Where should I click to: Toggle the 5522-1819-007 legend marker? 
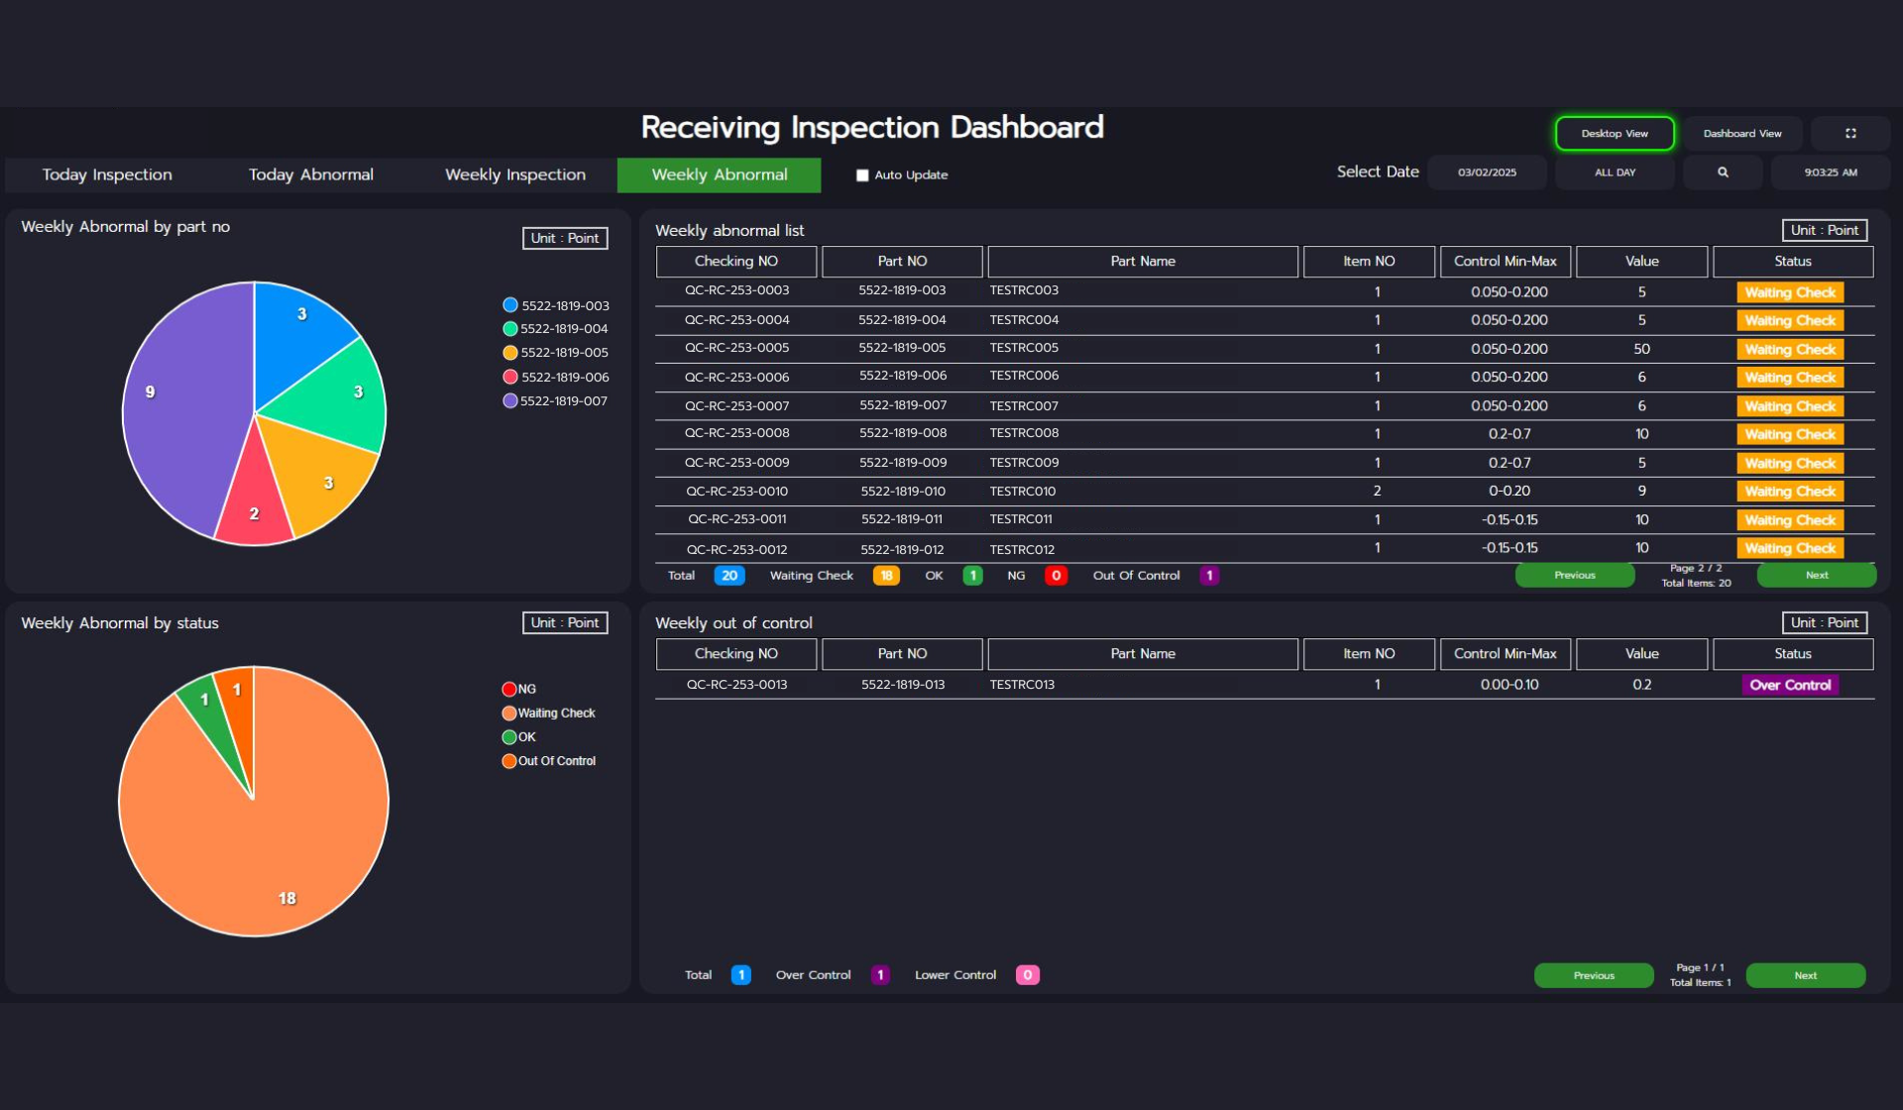click(x=510, y=401)
